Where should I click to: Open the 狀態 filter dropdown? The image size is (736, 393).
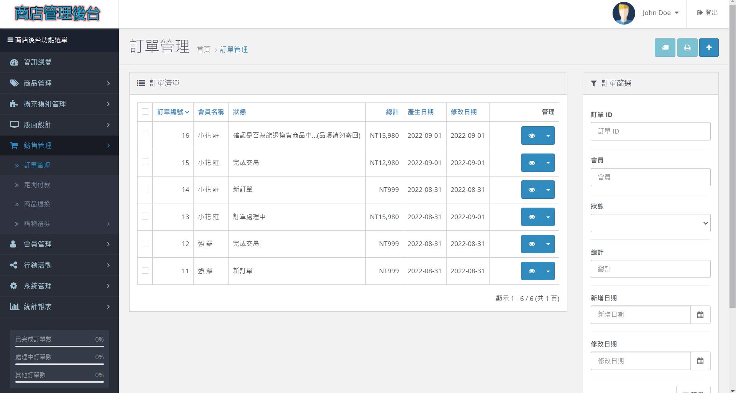coord(651,223)
